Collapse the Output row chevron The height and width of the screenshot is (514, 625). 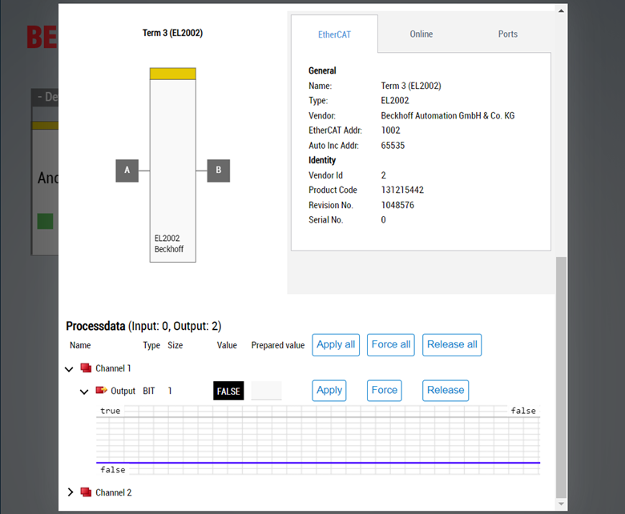84,392
